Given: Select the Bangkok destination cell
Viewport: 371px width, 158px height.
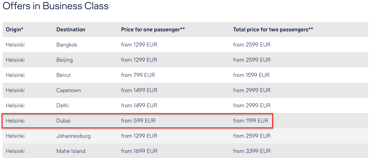Looking at the screenshot, I should pos(67,45).
